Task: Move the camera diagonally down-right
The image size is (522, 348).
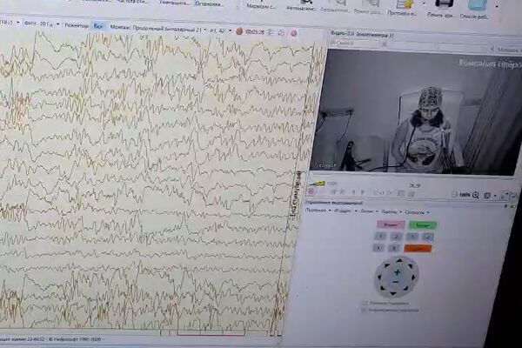Action: click(x=405, y=288)
